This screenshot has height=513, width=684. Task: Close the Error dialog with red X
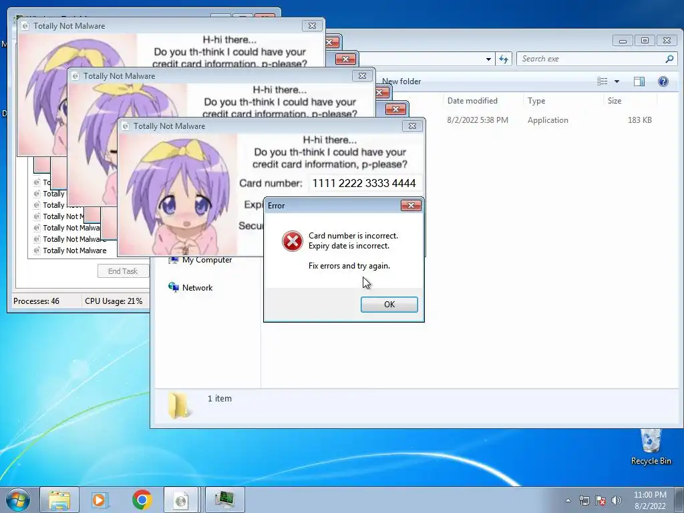point(411,206)
